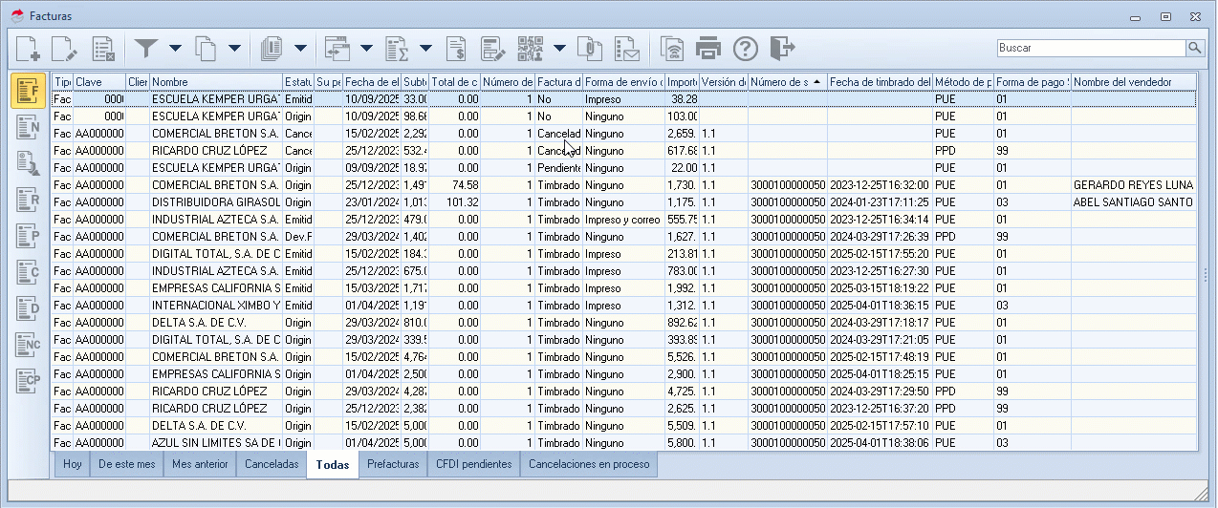Click the funnel filter icon
The width and height of the screenshot is (1218, 508).
tap(145, 48)
